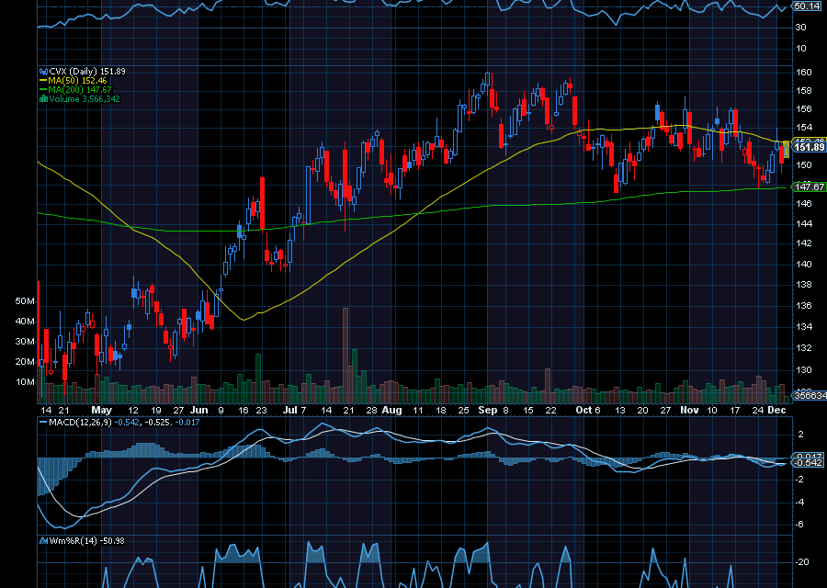Screen dimensions: 827x588
Task: Click the tallest volume bar in late July
Action: click(345, 354)
